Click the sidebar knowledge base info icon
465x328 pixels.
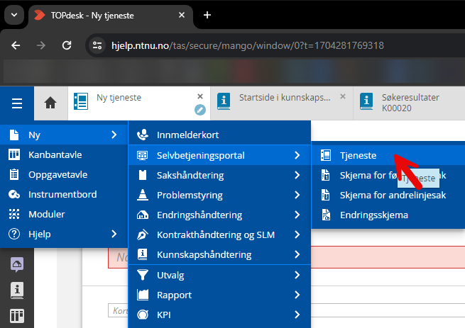click(17, 290)
